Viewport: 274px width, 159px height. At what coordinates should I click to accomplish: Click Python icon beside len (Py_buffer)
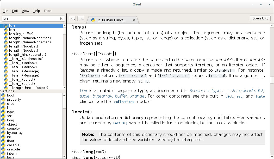pos(5,34)
